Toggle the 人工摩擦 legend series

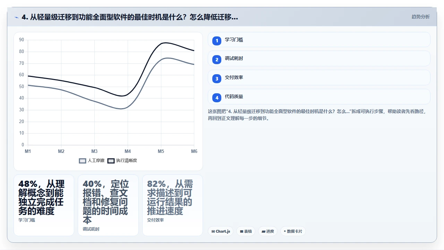click(92, 161)
